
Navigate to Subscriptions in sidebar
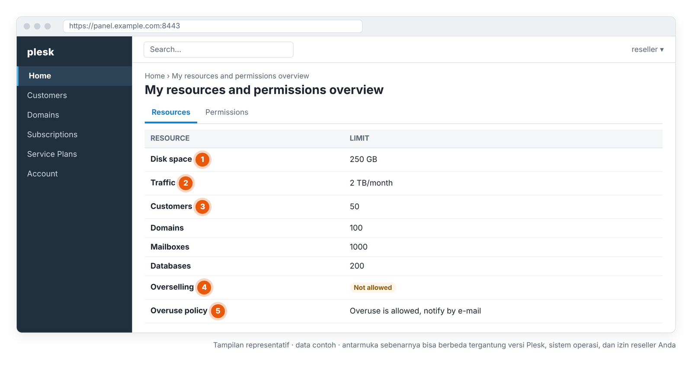[x=74, y=135]
